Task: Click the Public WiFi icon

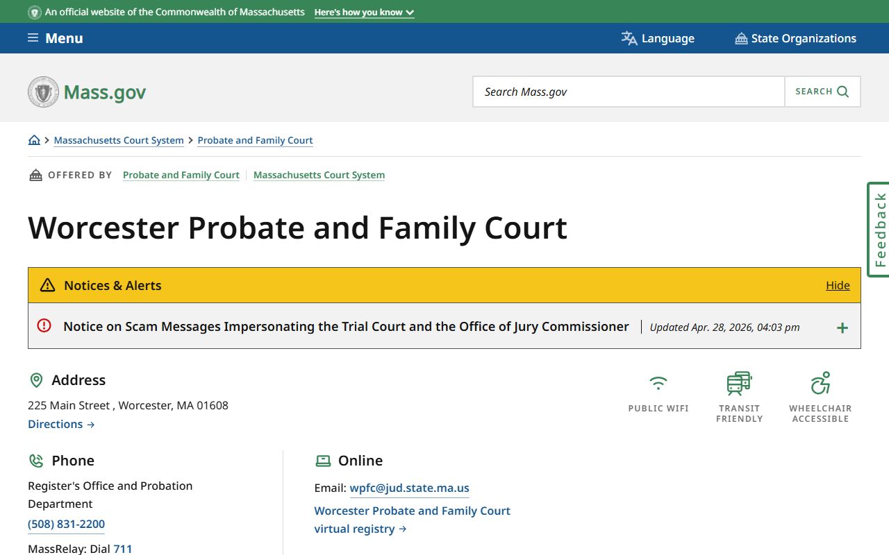Action: click(x=658, y=383)
